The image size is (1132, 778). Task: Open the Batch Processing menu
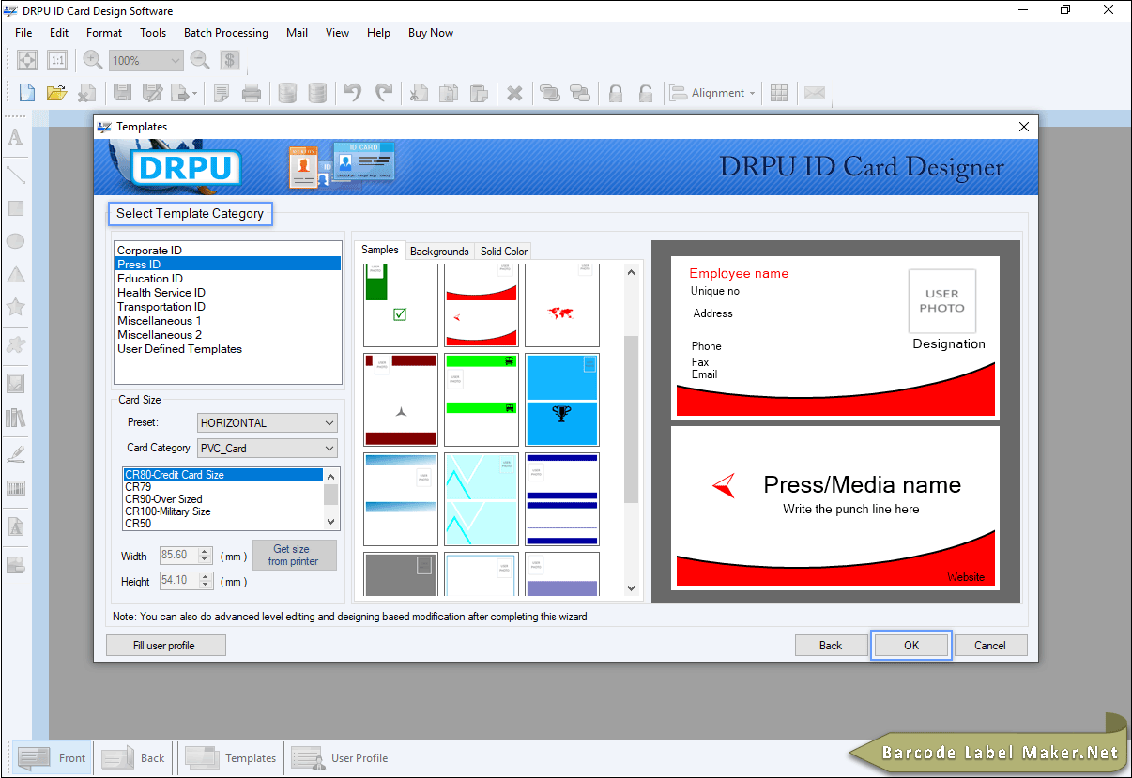coord(225,33)
